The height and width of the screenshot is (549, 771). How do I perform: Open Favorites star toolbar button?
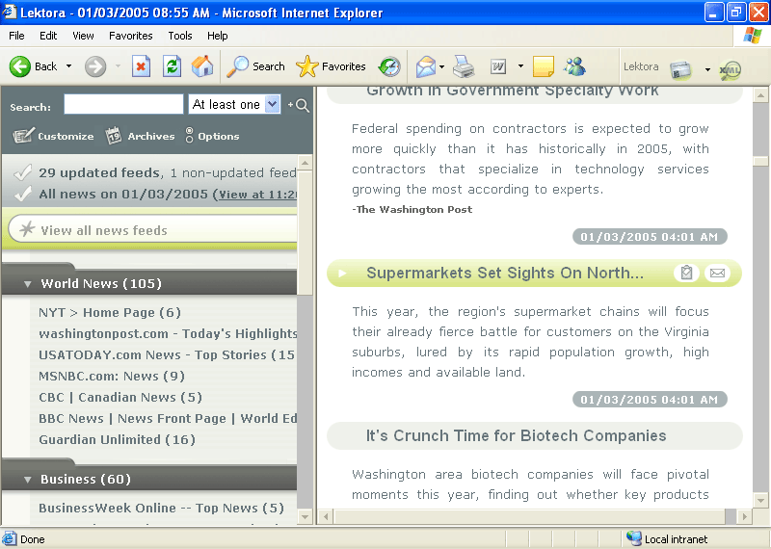coord(331,66)
